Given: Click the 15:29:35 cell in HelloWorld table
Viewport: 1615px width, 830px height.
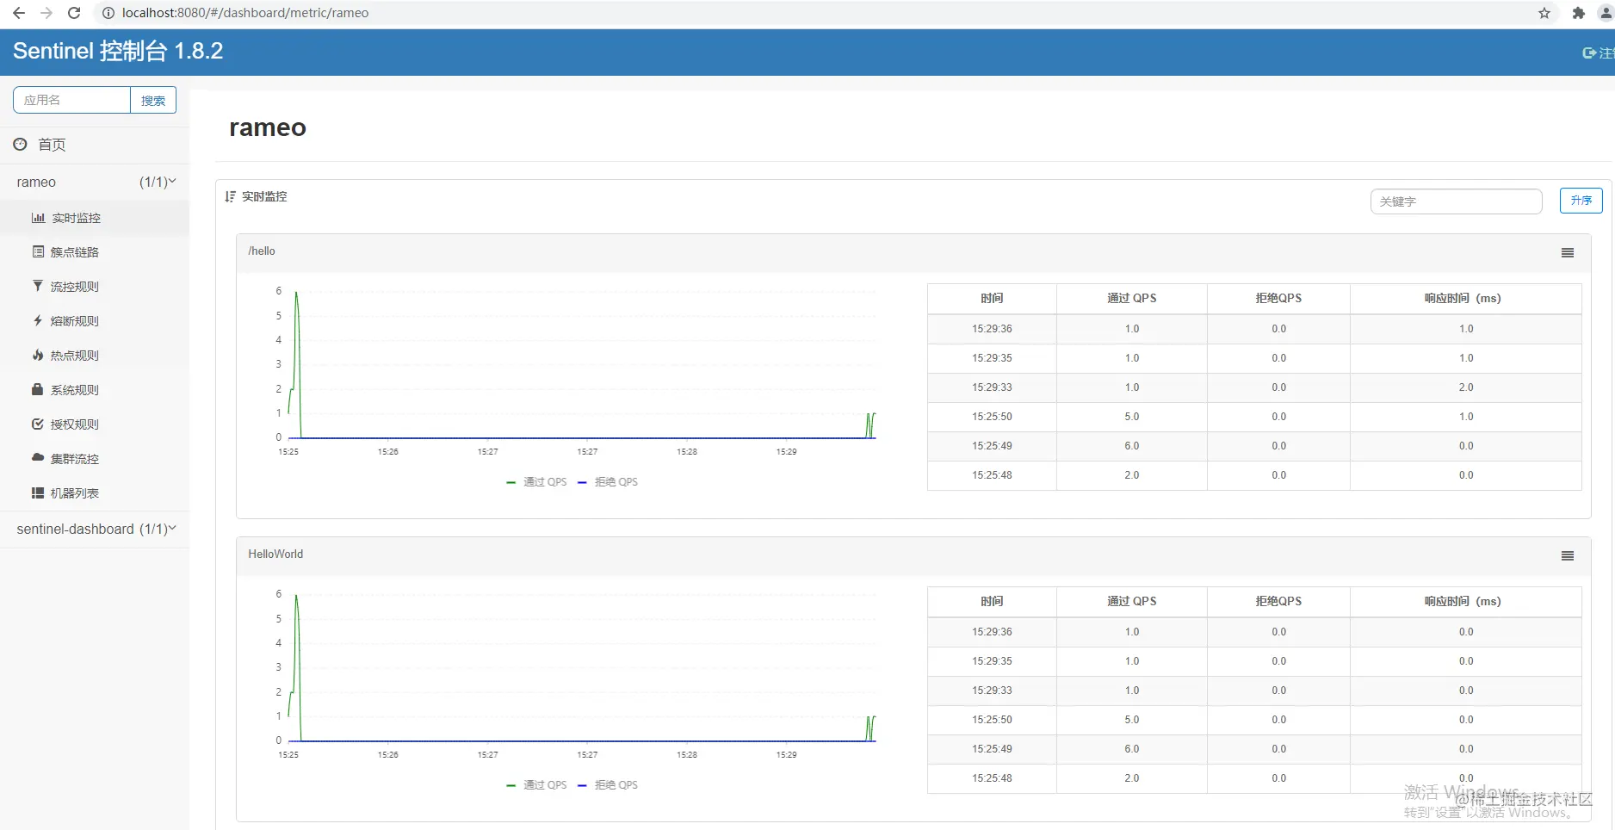Looking at the screenshot, I should 992,661.
